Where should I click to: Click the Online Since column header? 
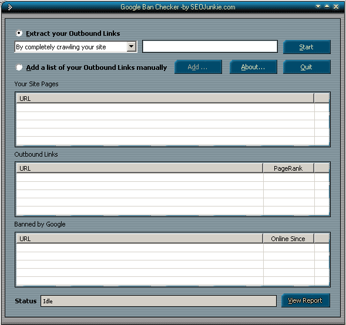pos(288,239)
